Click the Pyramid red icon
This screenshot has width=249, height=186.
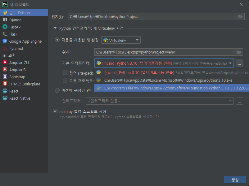pos(5,48)
